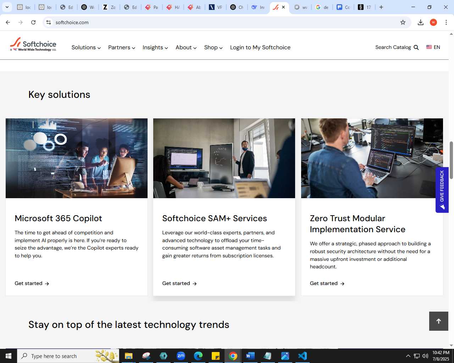Click Login to My Softchoice

pyautogui.click(x=260, y=48)
